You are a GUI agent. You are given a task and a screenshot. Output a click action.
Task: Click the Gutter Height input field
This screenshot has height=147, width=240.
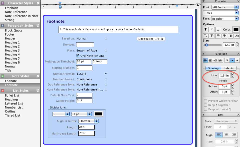click(84, 100)
